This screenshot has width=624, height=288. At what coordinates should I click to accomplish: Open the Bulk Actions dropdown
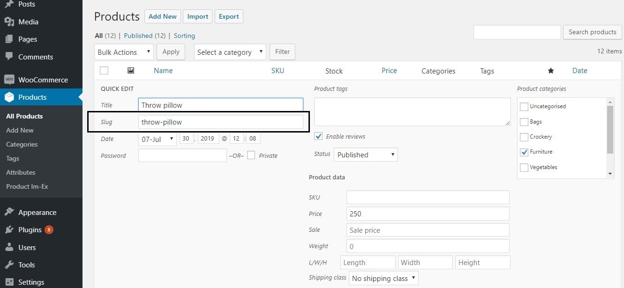tap(123, 52)
